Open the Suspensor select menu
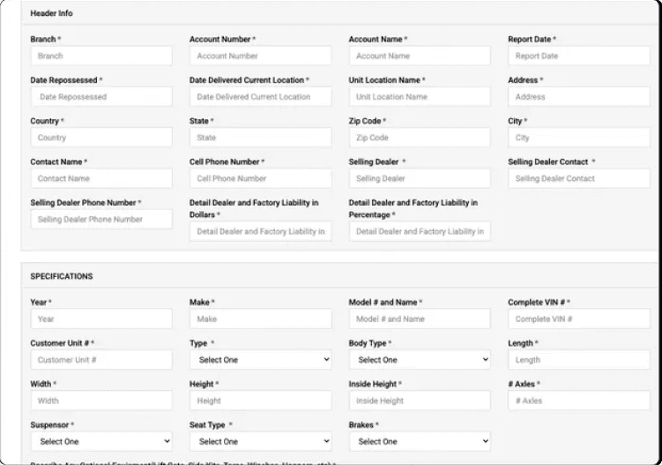Screen dimensions: 662x465 (101, 441)
